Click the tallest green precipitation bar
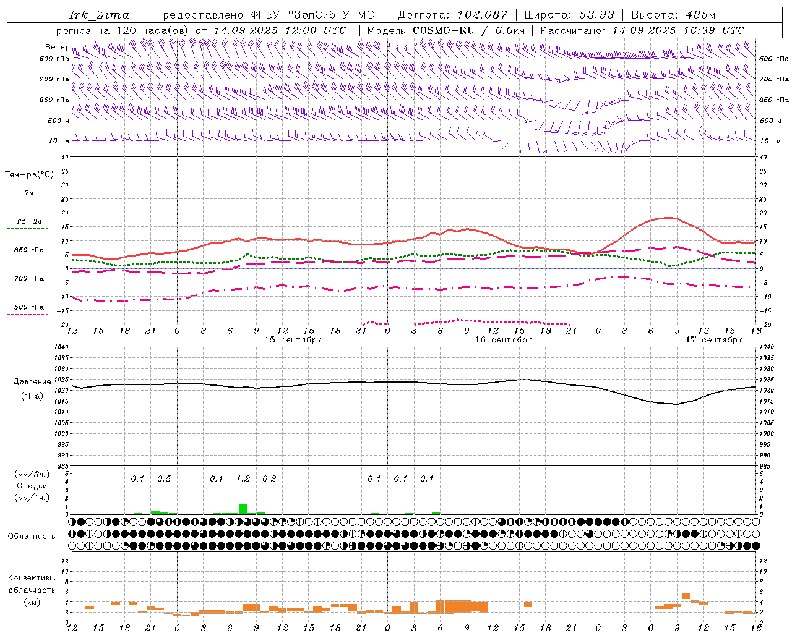The height and width of the screenshot is (633, 792). click(243, 509)
